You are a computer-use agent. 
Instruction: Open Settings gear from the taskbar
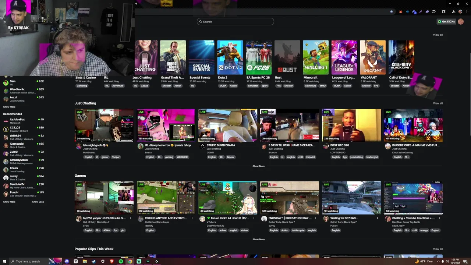tap(103, 261)
